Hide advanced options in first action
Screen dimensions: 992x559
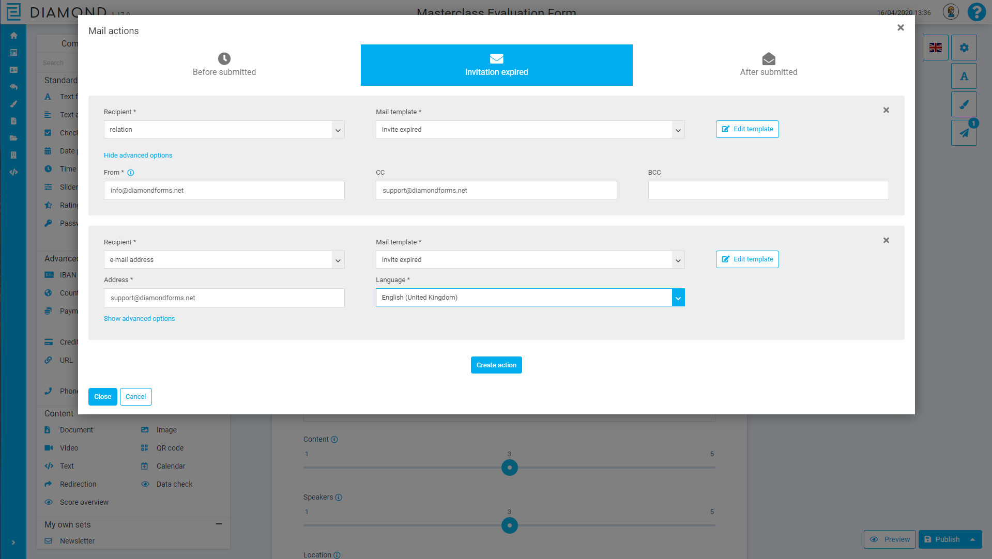(138, 156)
